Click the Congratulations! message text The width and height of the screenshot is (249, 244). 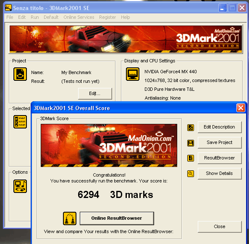[109, 175]
